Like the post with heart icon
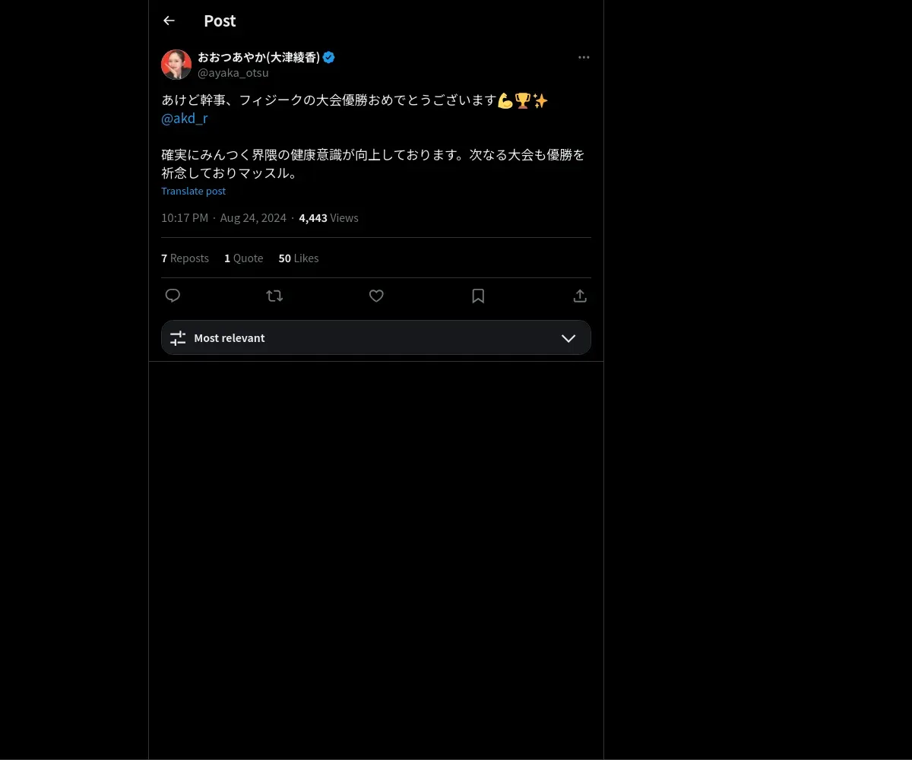The height and width of the screenshot is (760, 912). [x=376, y=296]
